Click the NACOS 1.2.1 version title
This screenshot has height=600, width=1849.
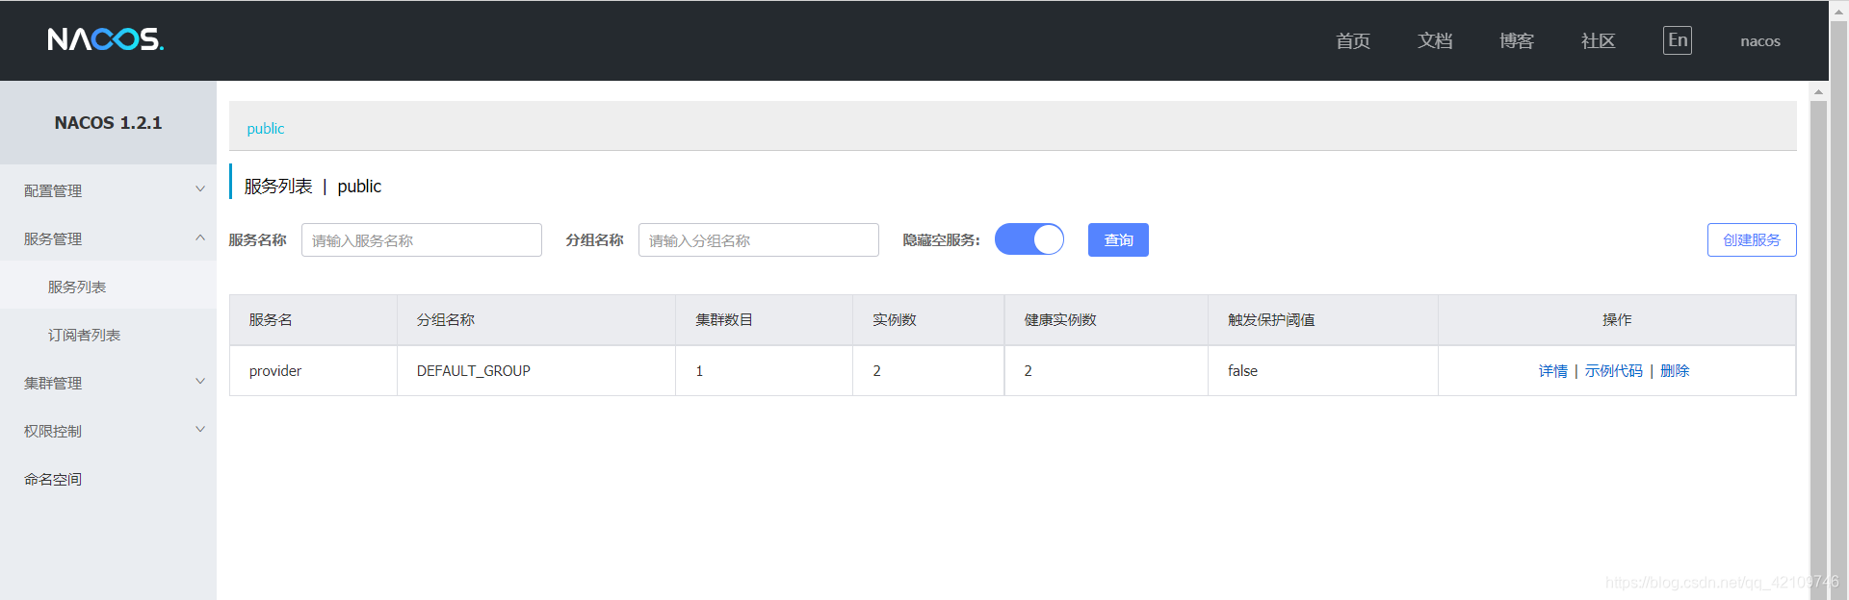pyautogui.click(x=108, y=122)
